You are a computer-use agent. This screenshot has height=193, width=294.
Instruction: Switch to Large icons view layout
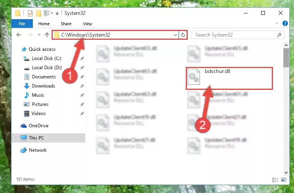tap(284, 180)
